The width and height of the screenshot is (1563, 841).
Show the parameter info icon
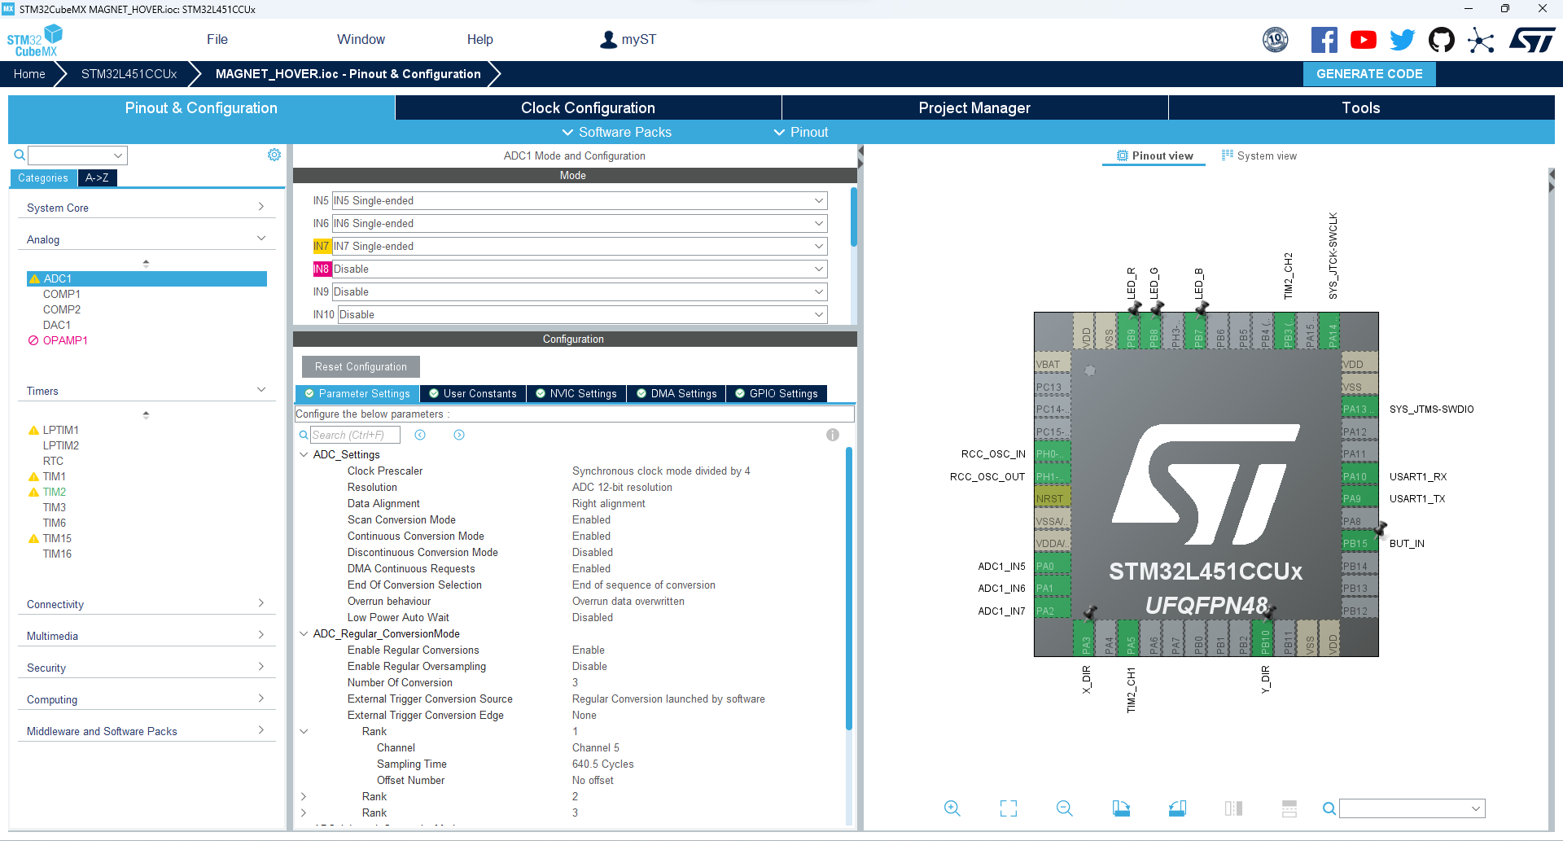pyautogui.click(x=832, y=435)
